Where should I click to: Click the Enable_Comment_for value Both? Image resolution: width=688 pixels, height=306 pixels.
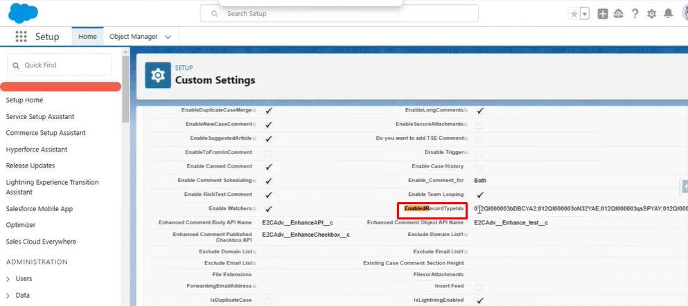(480, 181)
